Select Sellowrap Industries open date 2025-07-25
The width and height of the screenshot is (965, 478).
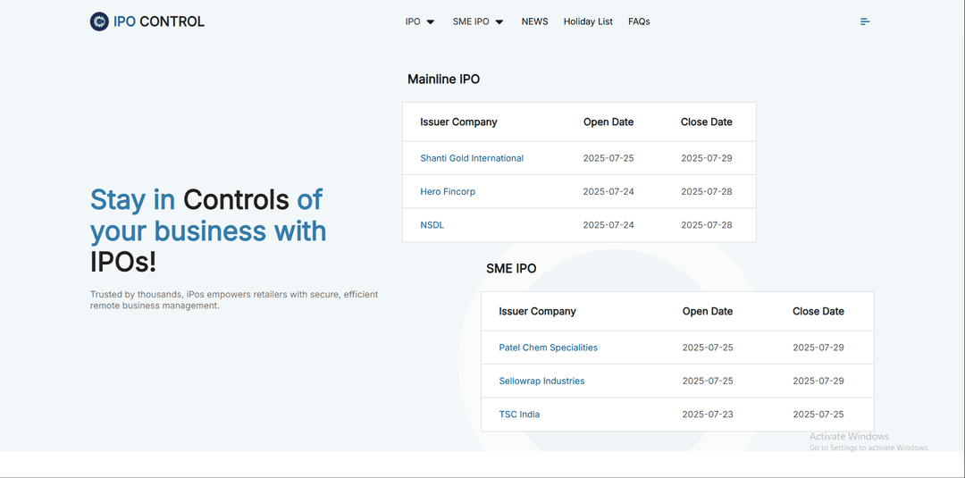click(707, 381)
